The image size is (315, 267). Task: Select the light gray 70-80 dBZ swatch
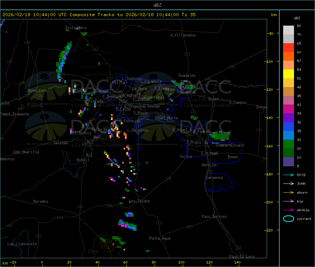[x=288, y=30]
